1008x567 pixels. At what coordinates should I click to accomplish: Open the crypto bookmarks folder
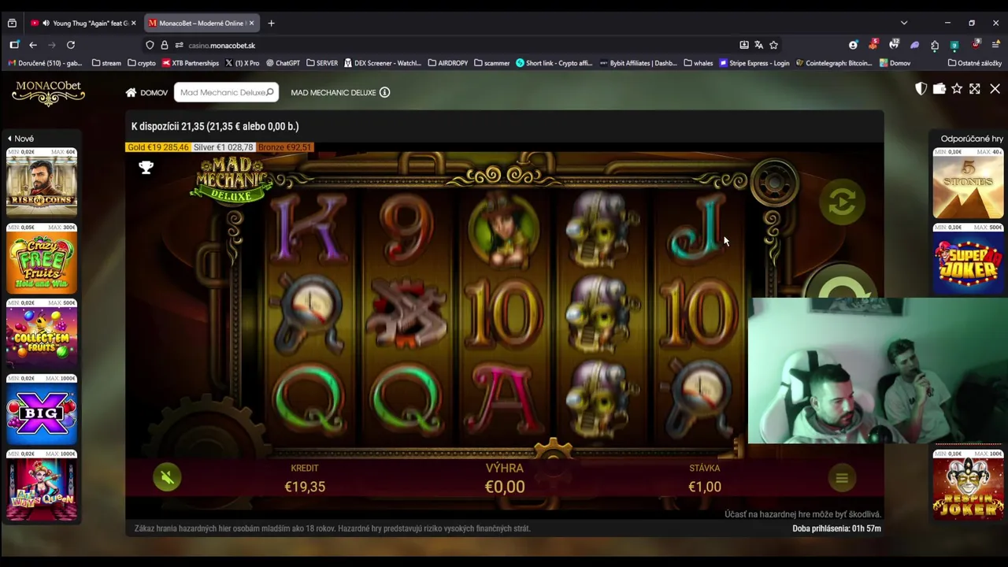(x=142, y=63)
